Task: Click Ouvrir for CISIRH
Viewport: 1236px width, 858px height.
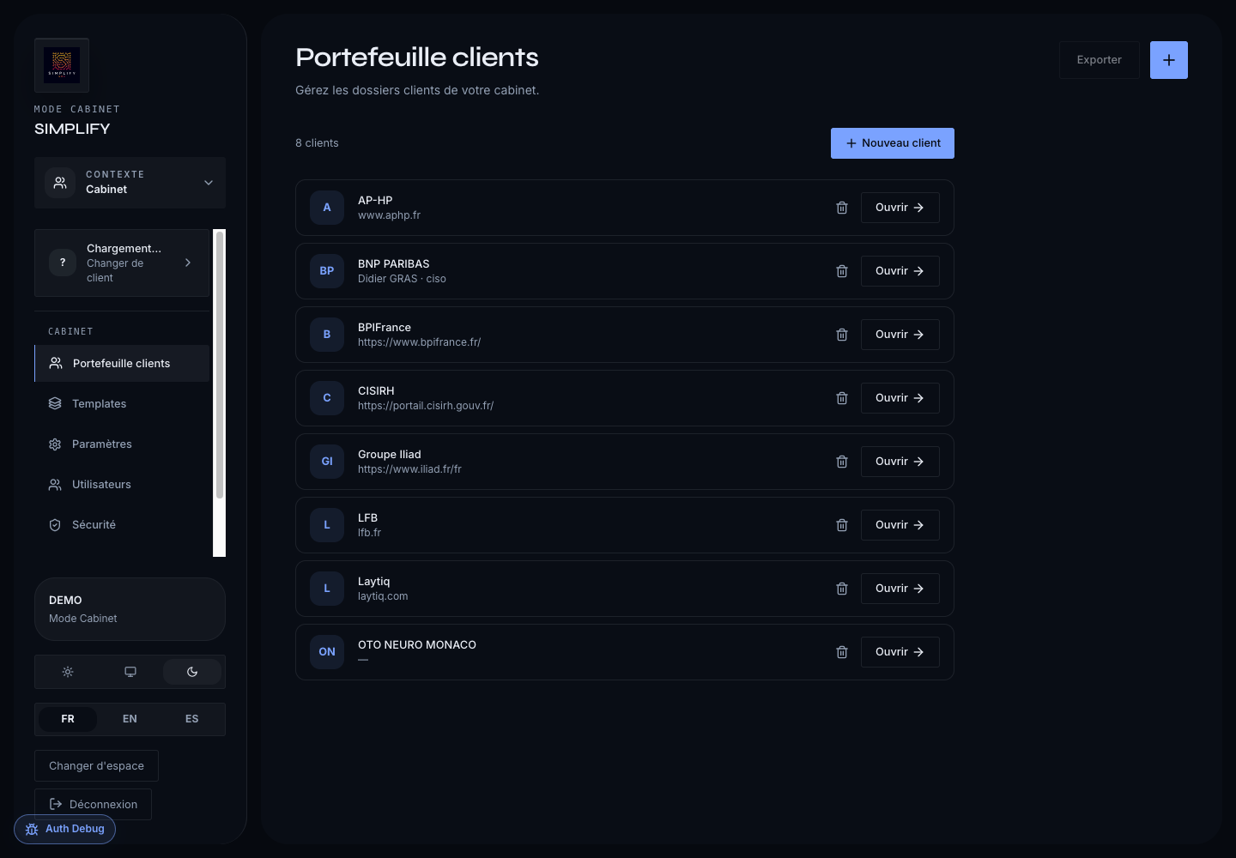Action: [x=900, y=398]
